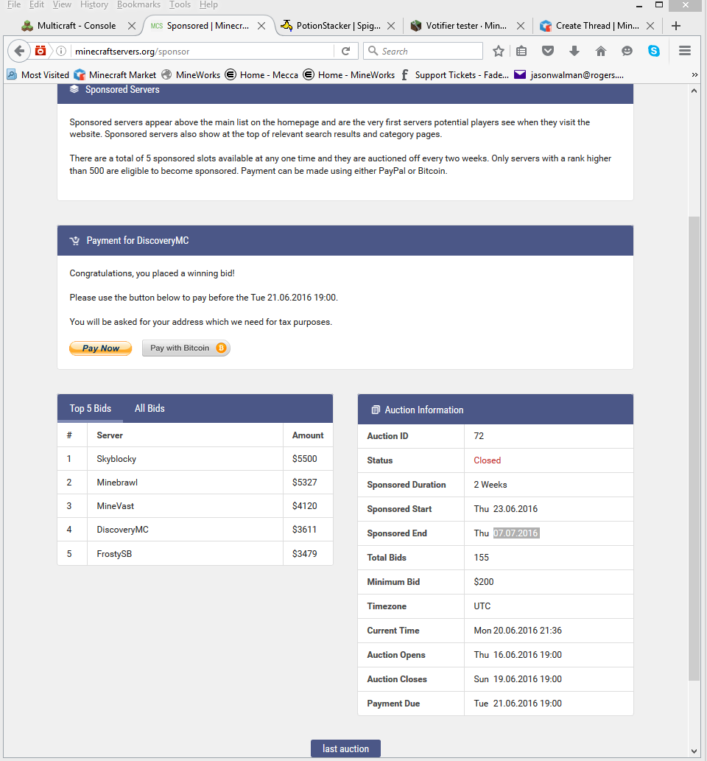Show bookmarks list clipboard icon

(521, 51)
